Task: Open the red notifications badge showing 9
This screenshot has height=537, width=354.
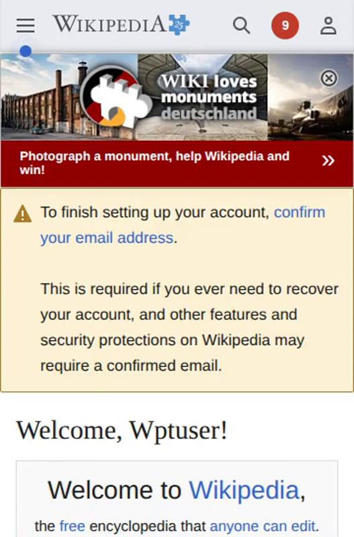Action: 285,26
